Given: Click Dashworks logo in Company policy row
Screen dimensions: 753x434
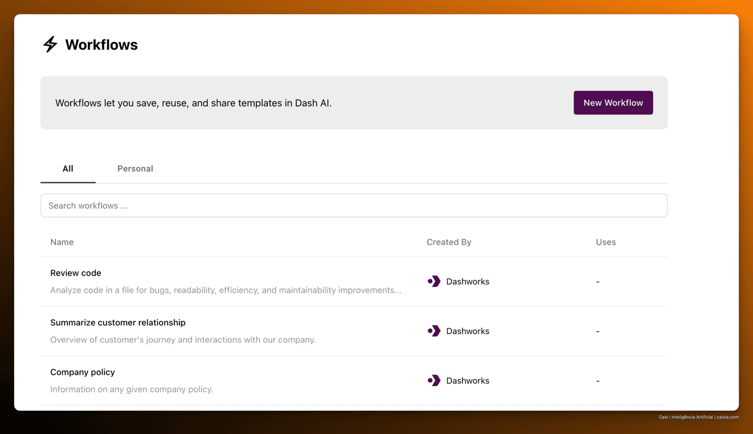Looking at the screenshot, I should click(x=434, y=380).
